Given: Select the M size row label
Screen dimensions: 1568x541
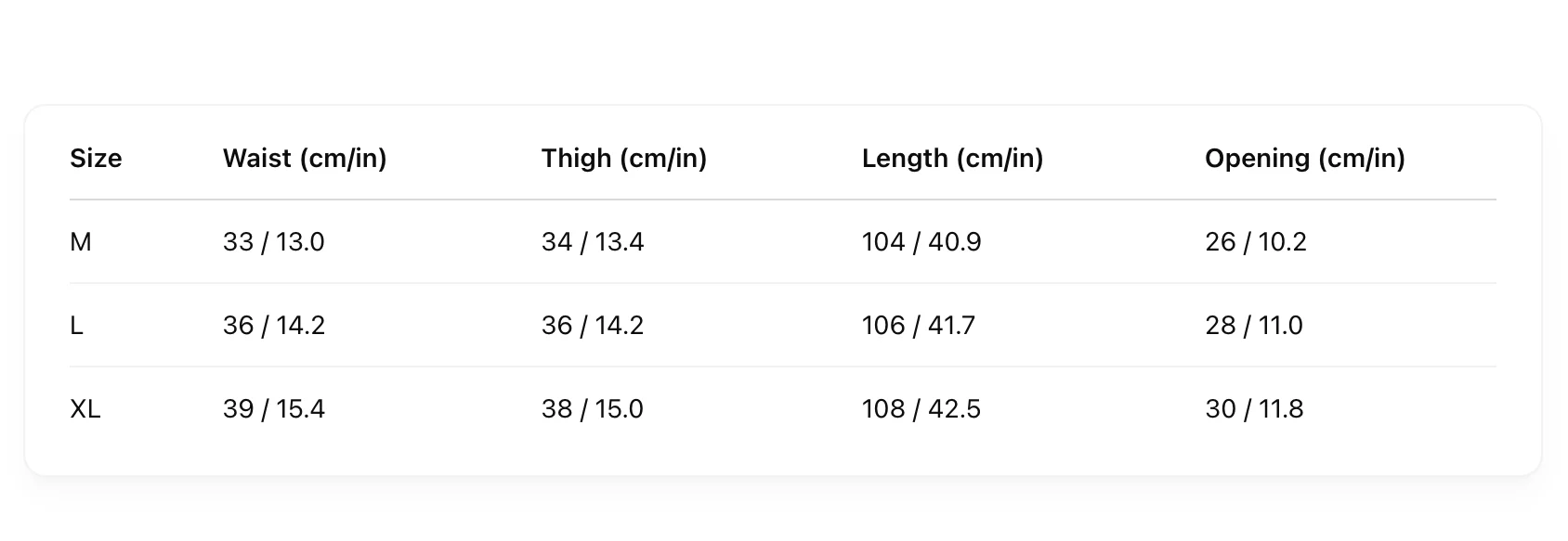Looking at the screenshot, I should pyautogui.click(x=81, y=242).
